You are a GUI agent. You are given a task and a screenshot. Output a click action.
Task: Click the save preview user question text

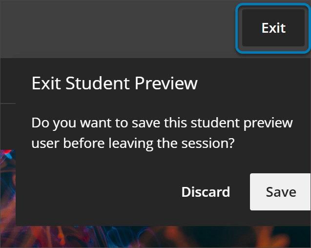pyautogui.click(x=162, y=133)
